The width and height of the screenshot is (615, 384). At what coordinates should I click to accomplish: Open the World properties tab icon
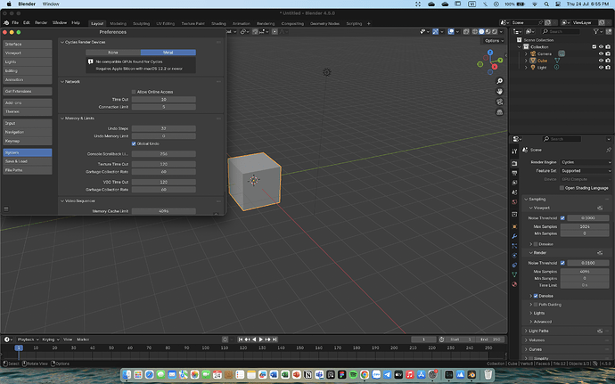click(514, 202)
